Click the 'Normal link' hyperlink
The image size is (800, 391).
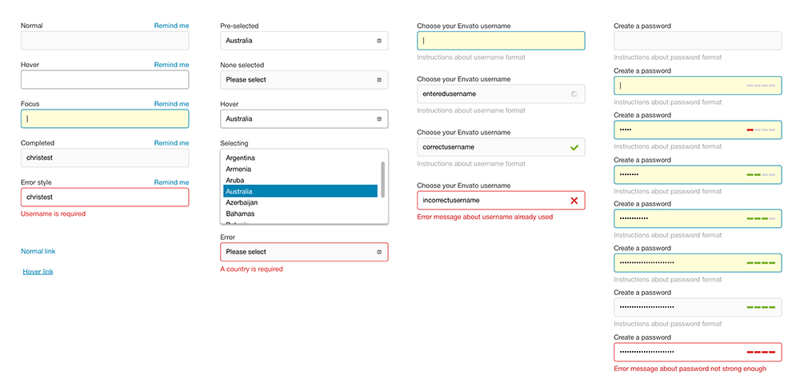(x=38, y=252)
